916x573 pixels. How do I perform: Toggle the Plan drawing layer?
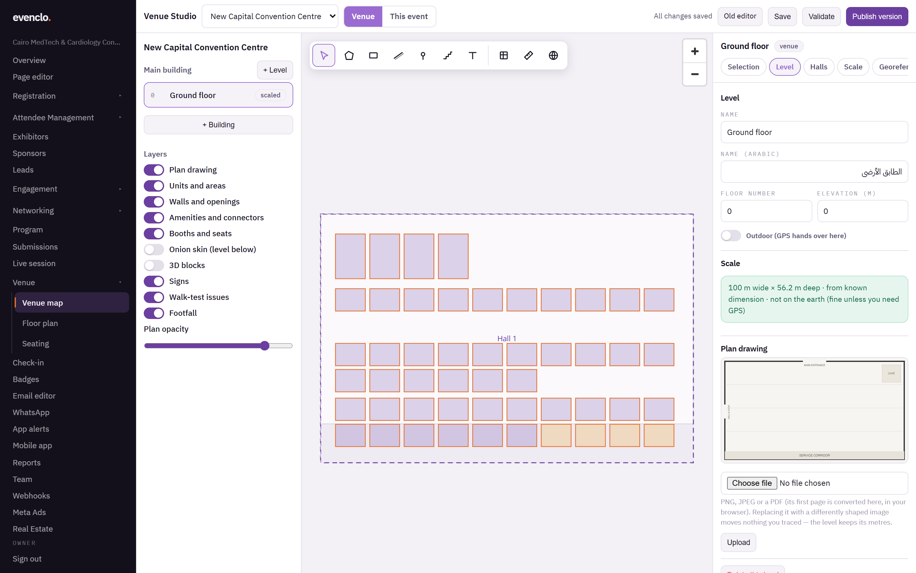154,170
